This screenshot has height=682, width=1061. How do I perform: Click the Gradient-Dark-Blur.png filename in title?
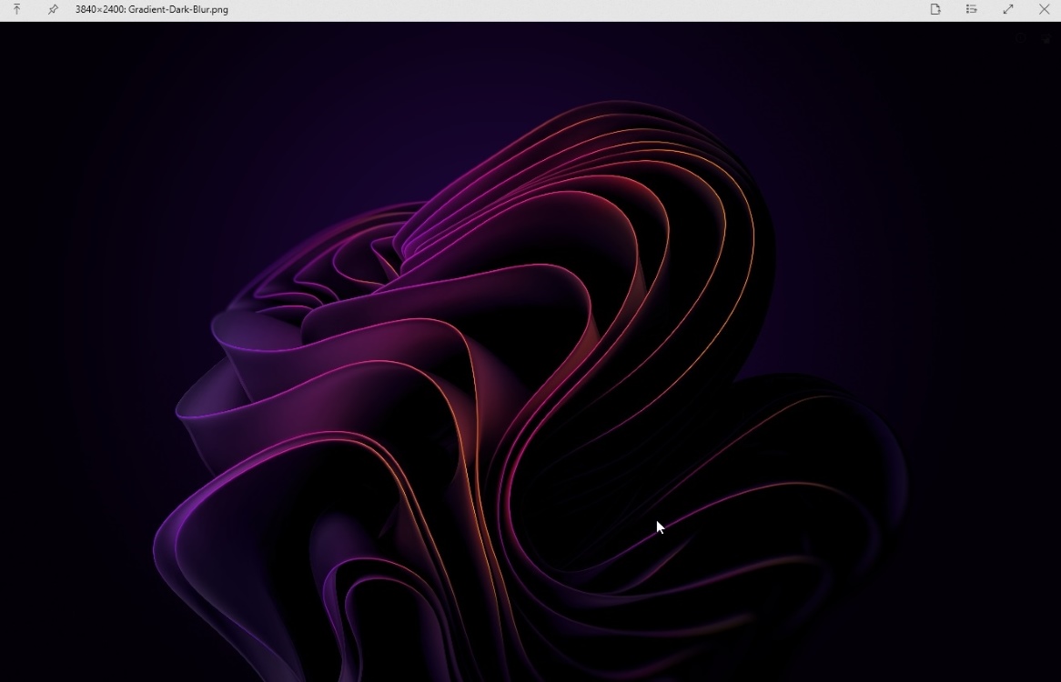(x=178, y=10)
